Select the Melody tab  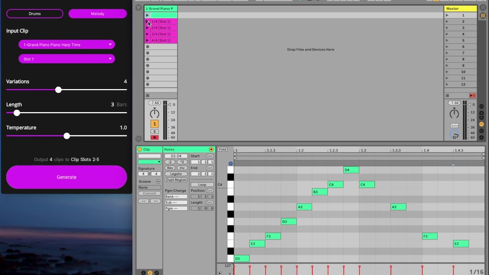(x=97, y=14)
